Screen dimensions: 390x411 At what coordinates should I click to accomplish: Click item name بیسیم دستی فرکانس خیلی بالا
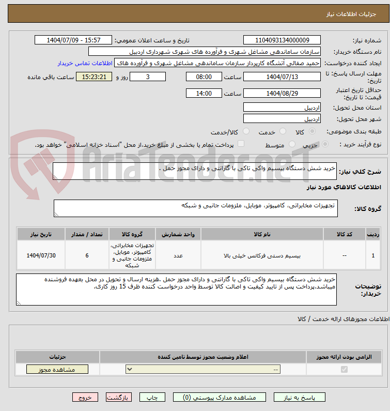262,255
